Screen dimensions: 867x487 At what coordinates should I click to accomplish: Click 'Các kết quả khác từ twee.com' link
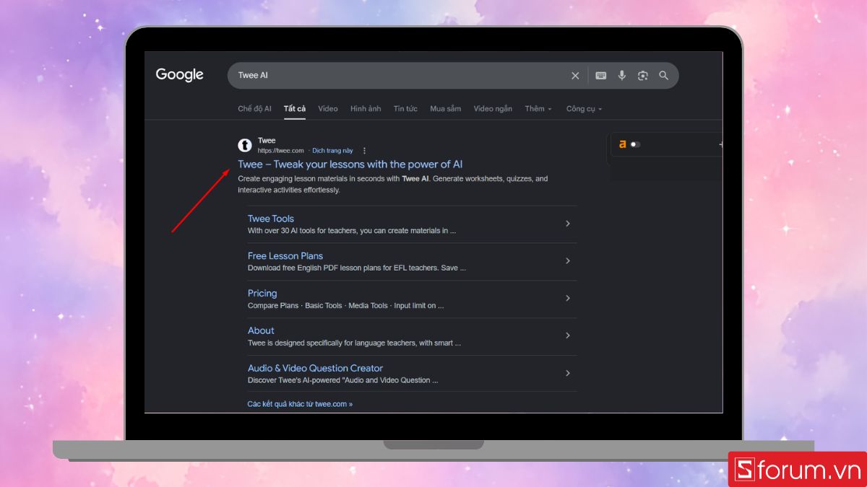click(x=300, y=404)
